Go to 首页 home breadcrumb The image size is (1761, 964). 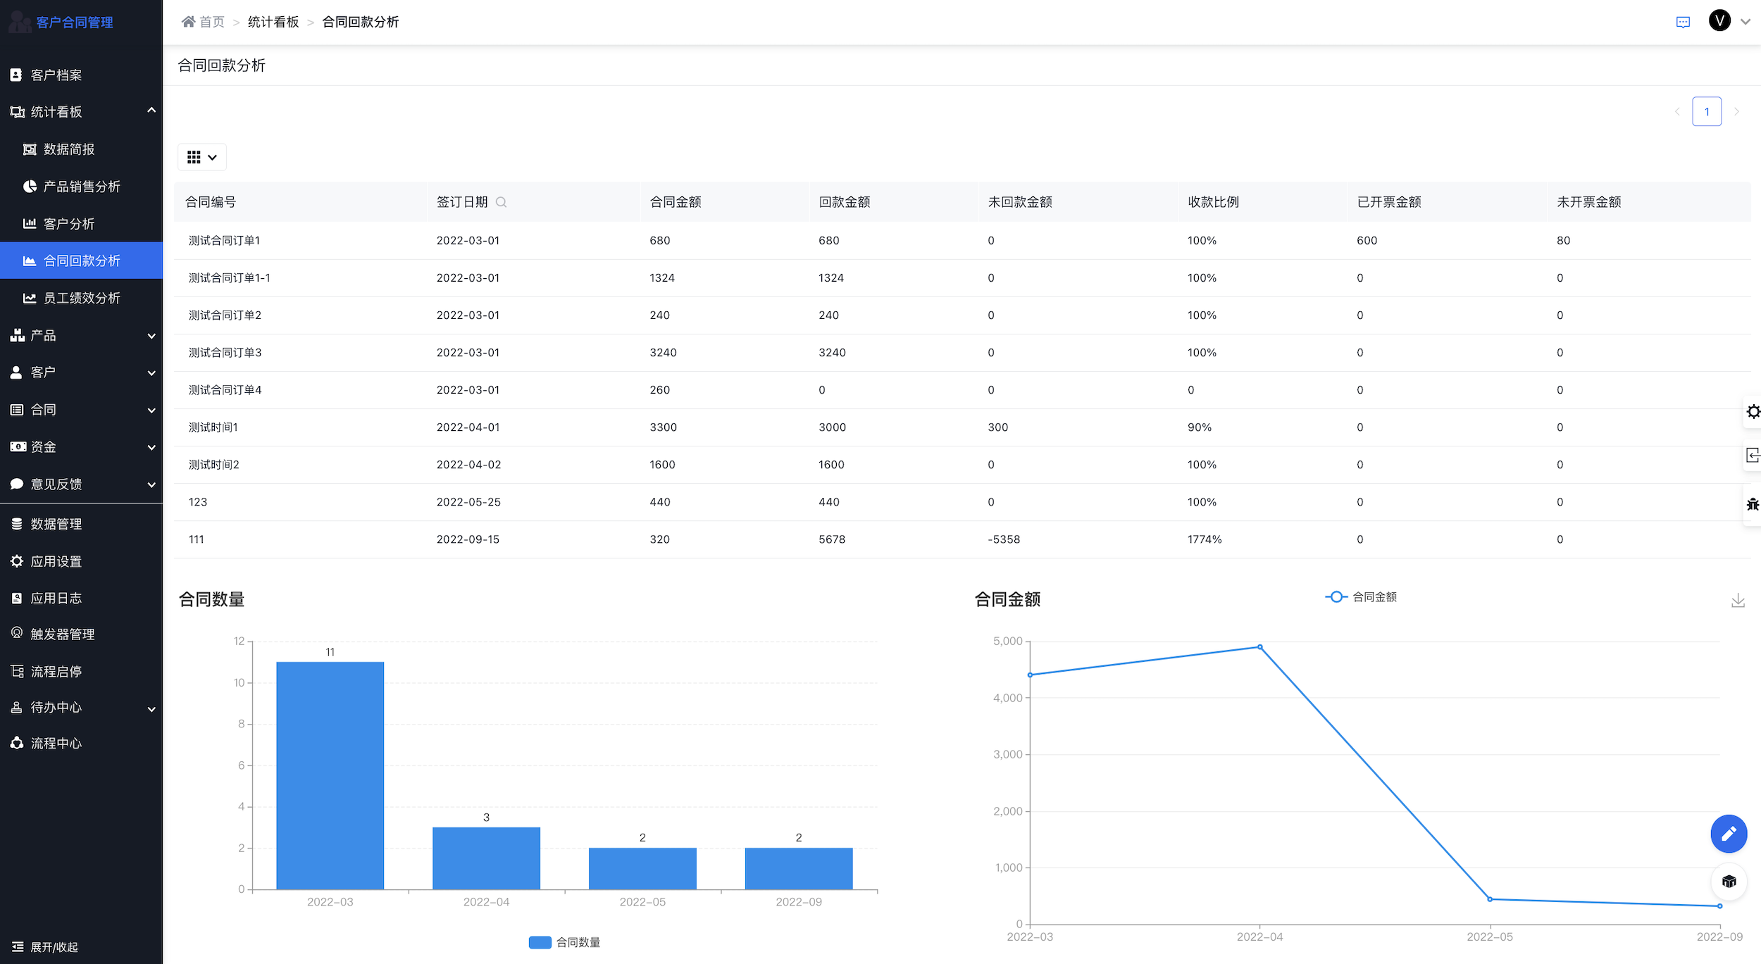(x=203, y=22)
